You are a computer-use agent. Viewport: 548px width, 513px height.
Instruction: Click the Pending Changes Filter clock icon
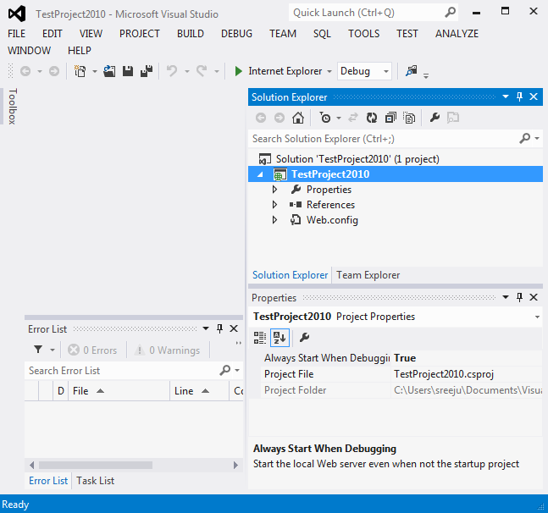(x=325, y=118)
